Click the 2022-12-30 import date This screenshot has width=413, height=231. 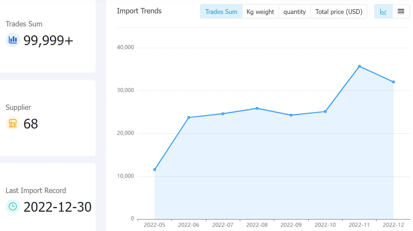coord(58,207)
